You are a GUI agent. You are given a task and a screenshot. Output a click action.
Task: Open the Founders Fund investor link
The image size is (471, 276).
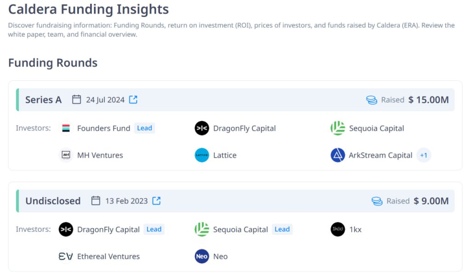(x=103, y=129)
